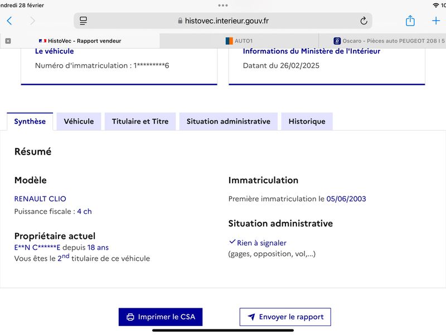Tap the date 'vendredi 28 février' in status bar
The height and width of the screenshot is (335, 446).
pyautogui.click(x=22, y=5)
